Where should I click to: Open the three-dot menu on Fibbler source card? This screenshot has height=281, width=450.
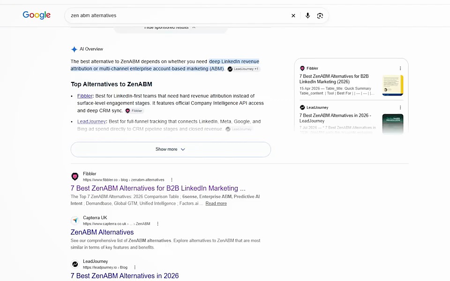click(400, 68)
